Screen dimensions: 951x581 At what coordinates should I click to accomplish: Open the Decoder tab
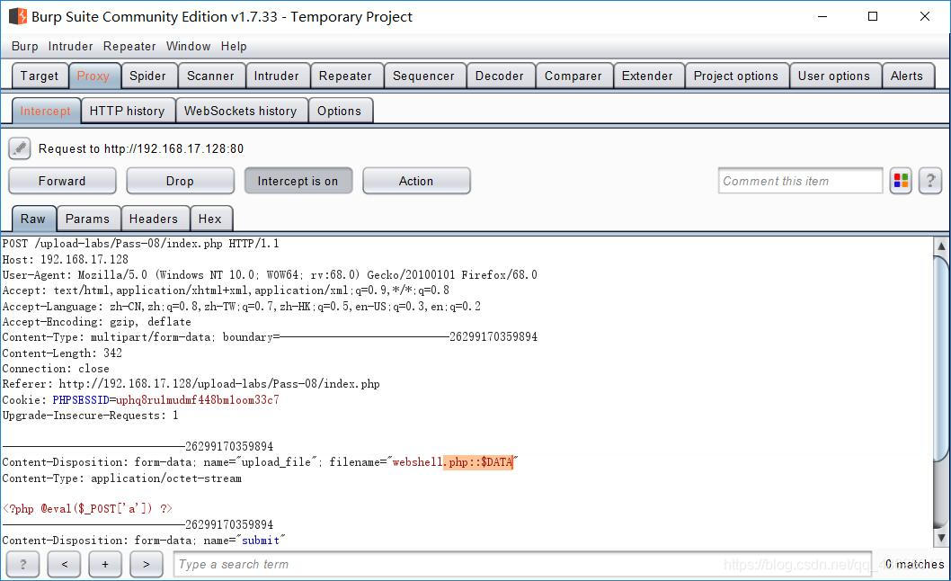pos(499,76)
